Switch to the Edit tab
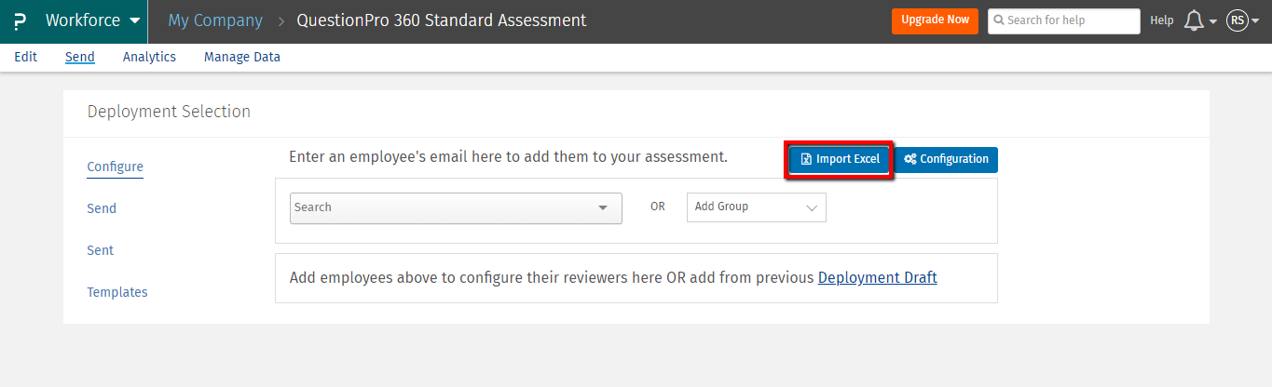The image size is (1272, 387). pyautogui.click(x=26, y=57)
